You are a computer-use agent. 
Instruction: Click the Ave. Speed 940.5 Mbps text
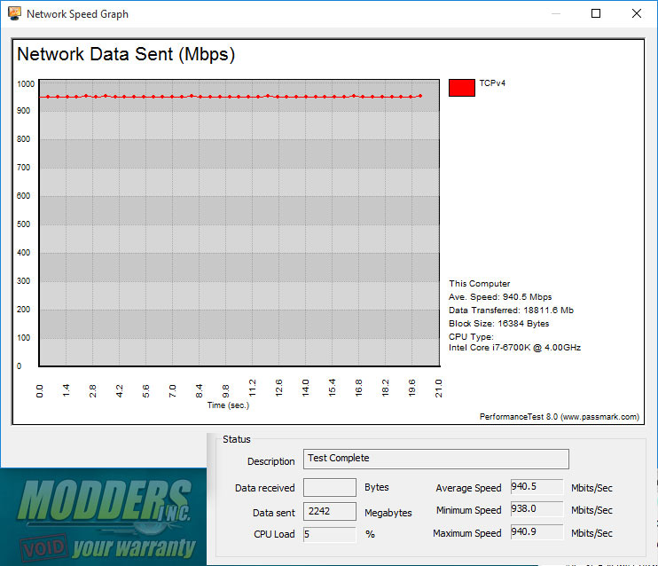click(x=500, y=297)
